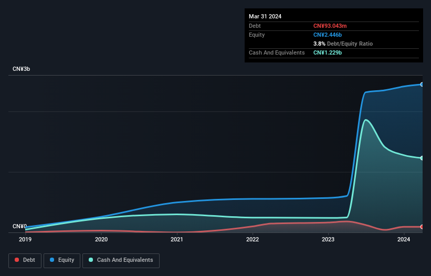This screenshot has height=276, width=431.
Task: Click Cash And Equivalents label in tooltip
Action: pos(277,52)
